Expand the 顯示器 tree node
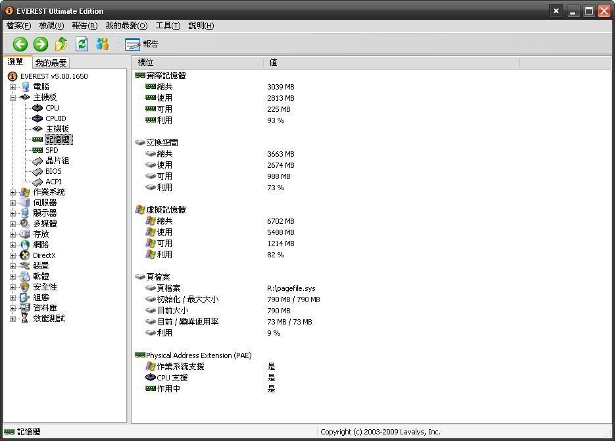Screen dimensions: 615x441 [x=12, y=213]
